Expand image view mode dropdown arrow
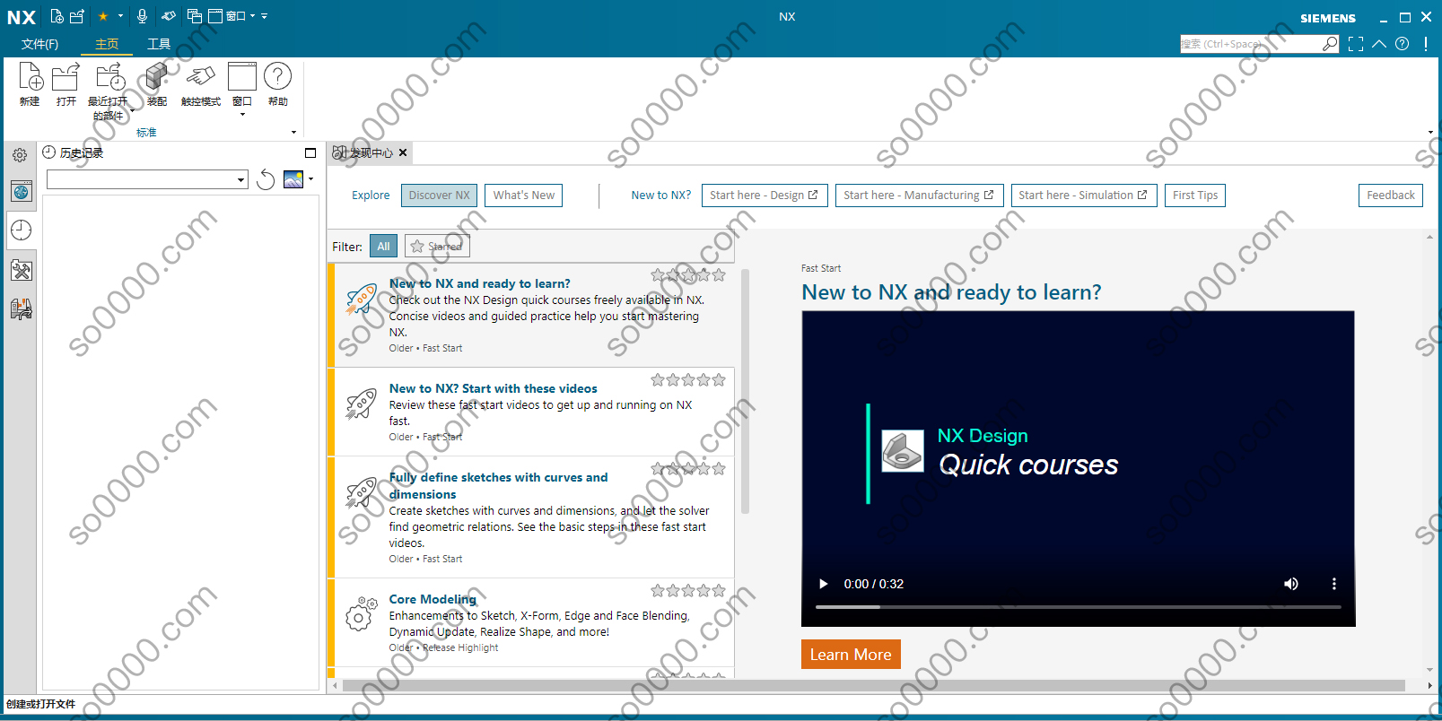The width and height of the screenshot is (1442, 721). click(310, 179)
